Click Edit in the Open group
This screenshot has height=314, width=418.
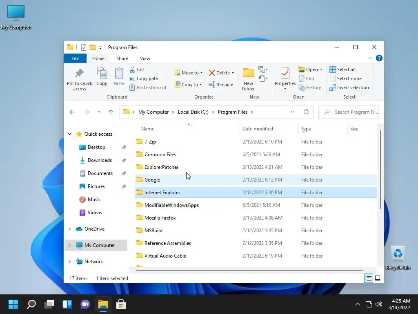click(307, 78)
